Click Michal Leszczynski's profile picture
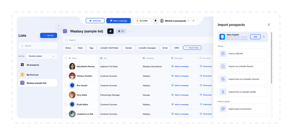 pyautogui.click(x=162, y=21)
